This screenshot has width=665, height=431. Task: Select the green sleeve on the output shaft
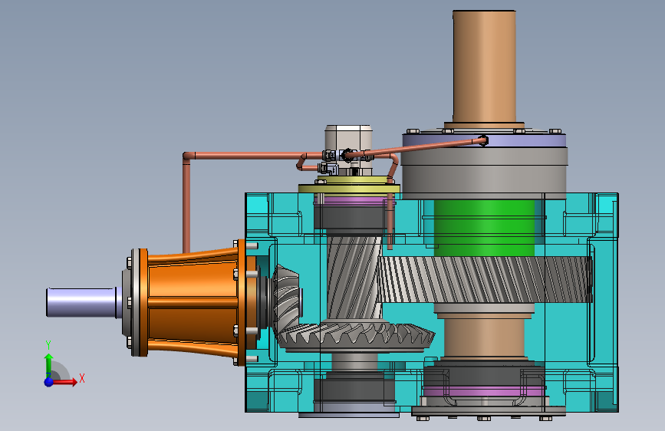[484, 229]
